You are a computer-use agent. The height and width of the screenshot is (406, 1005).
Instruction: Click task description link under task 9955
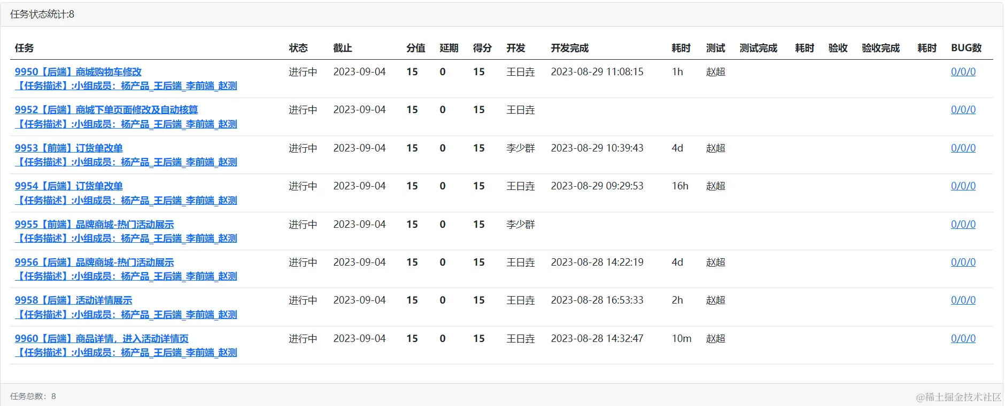pos(126,238)
